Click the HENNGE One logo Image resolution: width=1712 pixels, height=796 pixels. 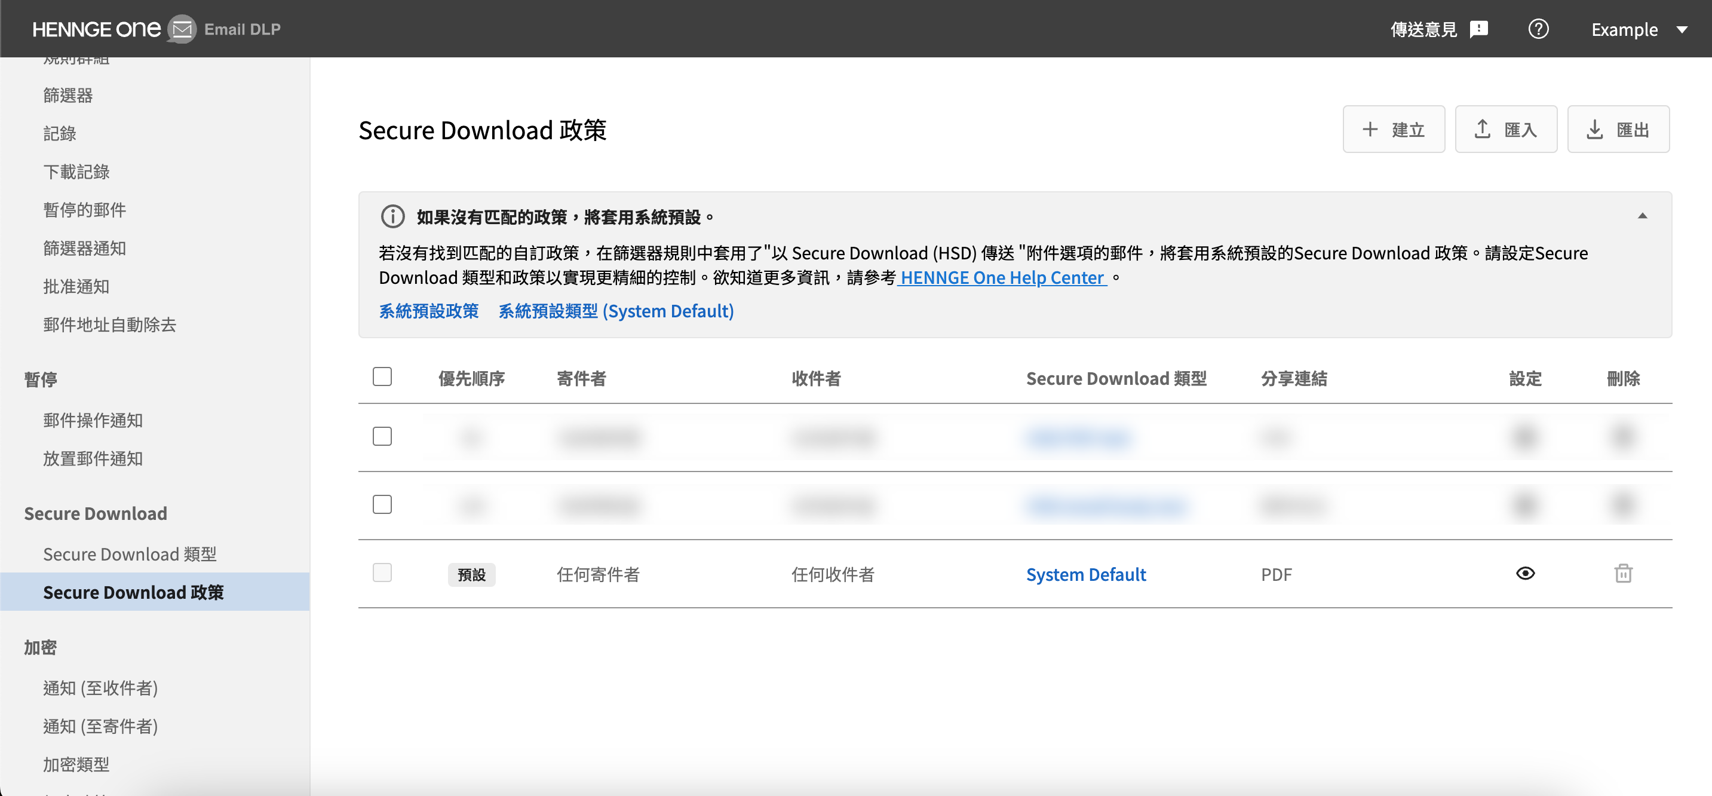point(96,29)
